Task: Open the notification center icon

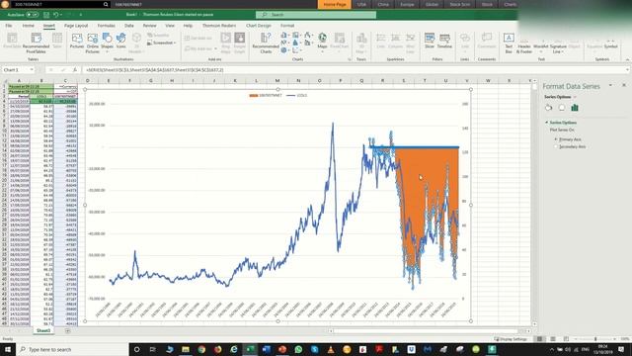Action: pos(621,349)
